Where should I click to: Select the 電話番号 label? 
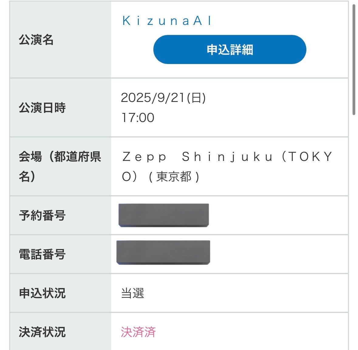click(x=42, y=254)
